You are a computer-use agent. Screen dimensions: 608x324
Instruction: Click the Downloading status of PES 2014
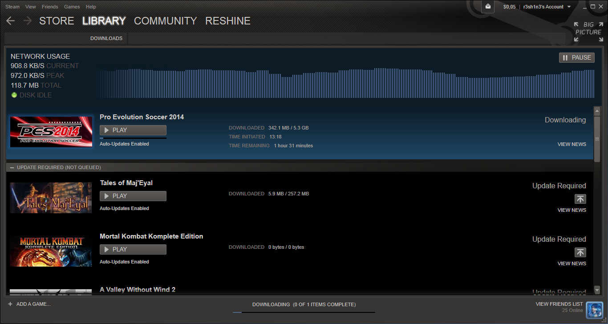[x=565, y=120]
